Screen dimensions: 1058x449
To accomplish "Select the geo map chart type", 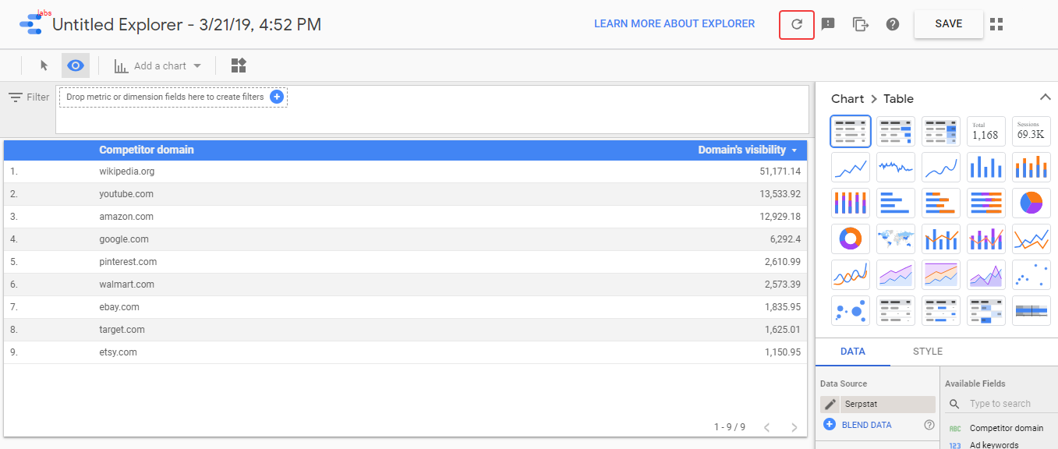I will click(896, 239).
